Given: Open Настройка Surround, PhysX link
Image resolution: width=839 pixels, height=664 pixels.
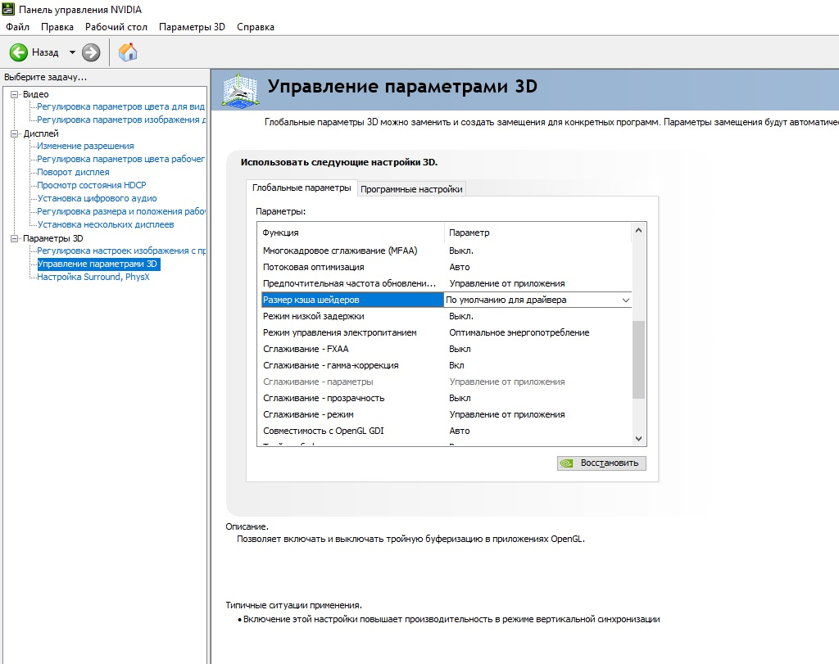Looking at the screenshot, I should coord(93,277).
